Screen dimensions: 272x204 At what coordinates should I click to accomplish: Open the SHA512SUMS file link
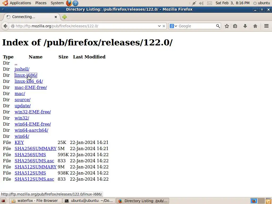(x=30, y=173)
